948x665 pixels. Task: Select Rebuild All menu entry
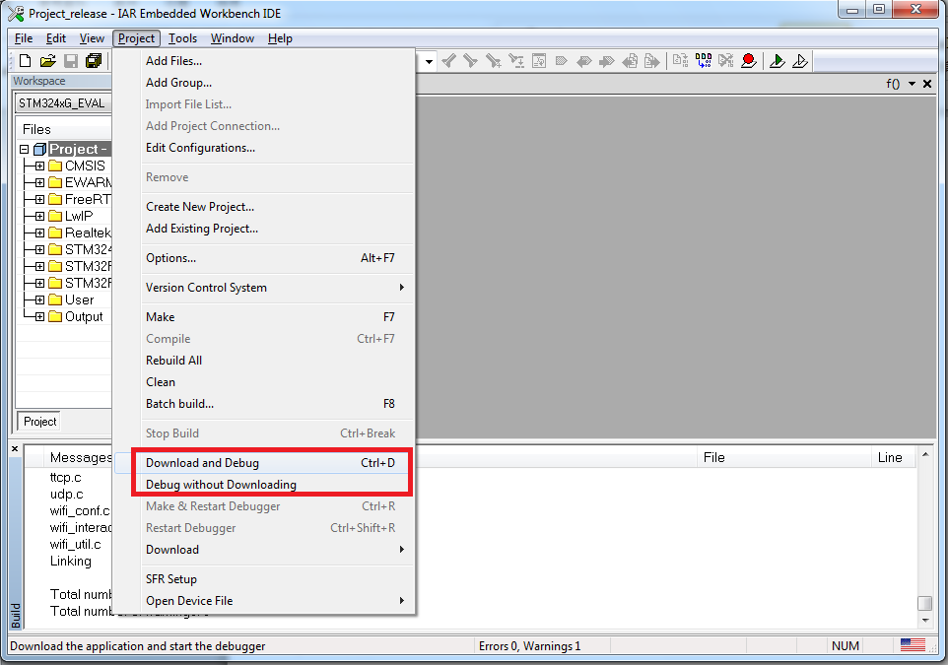(x=263, y=361)
